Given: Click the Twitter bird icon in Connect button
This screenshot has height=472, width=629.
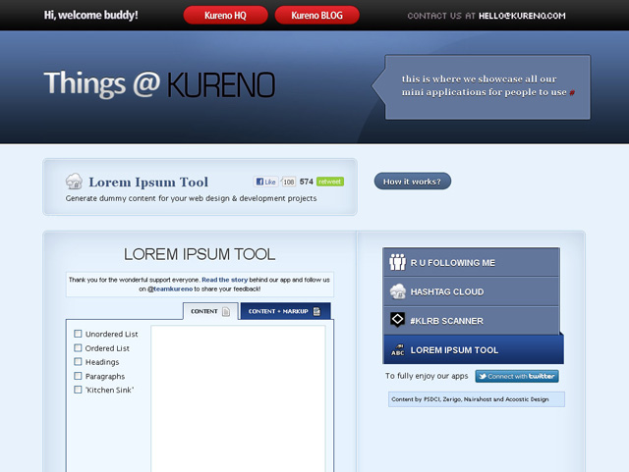Looking at the screenshot, I should point(483,376).
